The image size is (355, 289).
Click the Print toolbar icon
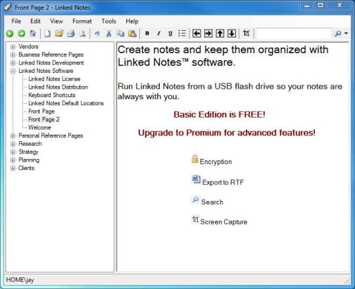click(x=71, y=33)
